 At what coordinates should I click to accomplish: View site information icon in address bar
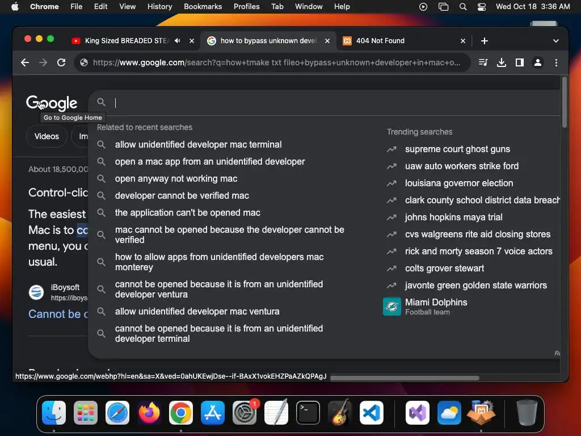coord(84,62)
